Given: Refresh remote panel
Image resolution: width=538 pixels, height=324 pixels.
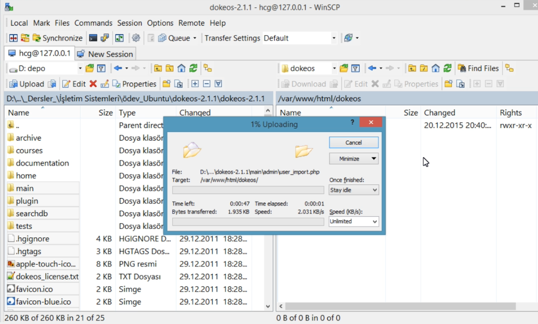Looking at the screenshot, I should tap(447, 68).
